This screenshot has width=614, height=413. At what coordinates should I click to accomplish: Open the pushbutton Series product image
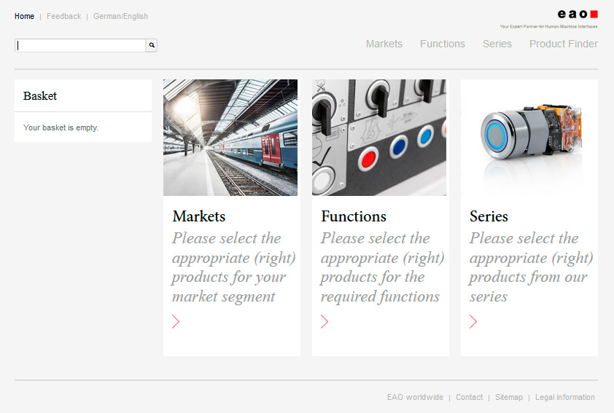529,138
